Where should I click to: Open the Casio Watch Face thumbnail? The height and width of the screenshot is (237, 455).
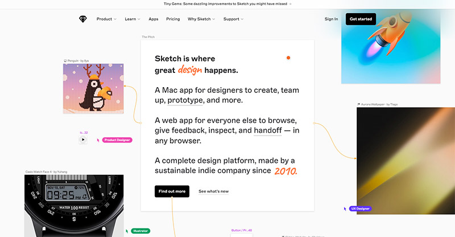tap(74, 206)
